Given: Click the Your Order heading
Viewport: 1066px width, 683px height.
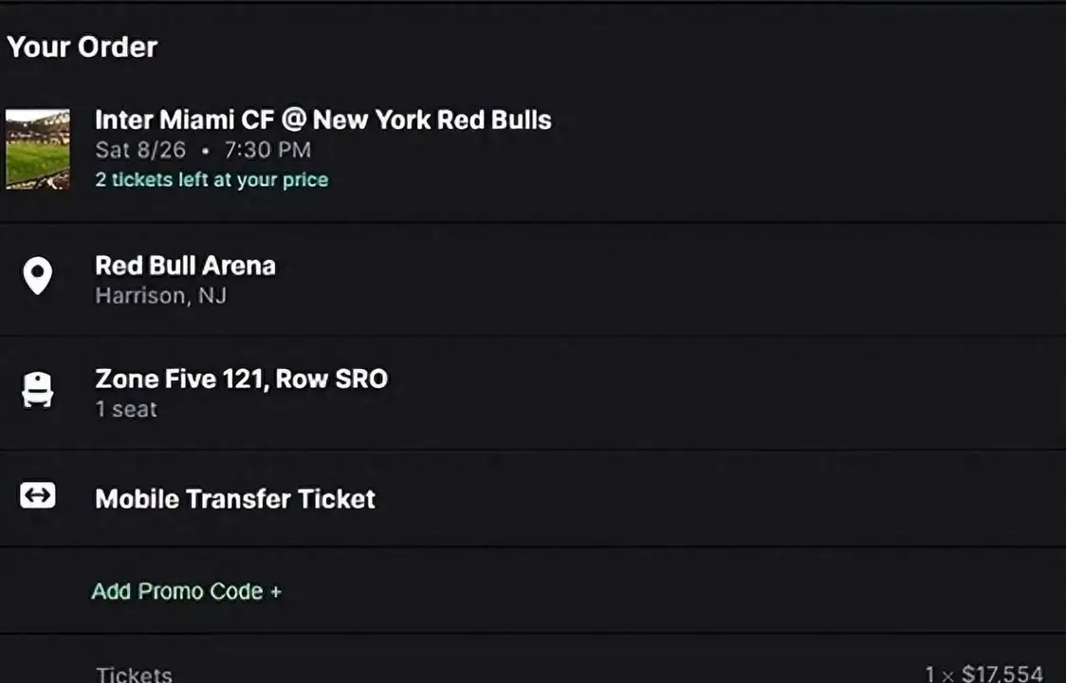Looking at the screenshot, I should coord(82,46).
